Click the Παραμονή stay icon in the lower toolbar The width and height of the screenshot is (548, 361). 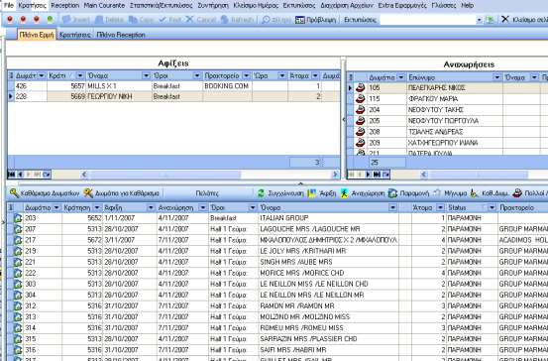393,193
